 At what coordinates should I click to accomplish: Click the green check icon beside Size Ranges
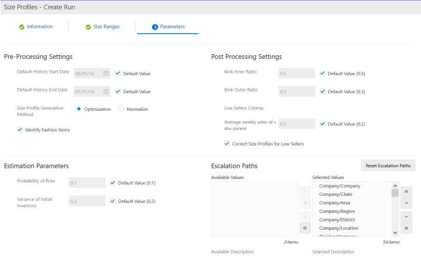point(88,27)
